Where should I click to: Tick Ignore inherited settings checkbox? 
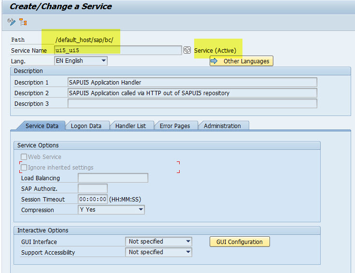(24, 168)
